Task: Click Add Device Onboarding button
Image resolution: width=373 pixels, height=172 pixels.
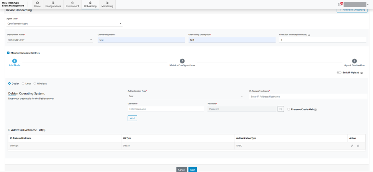Action: (352, 10)
